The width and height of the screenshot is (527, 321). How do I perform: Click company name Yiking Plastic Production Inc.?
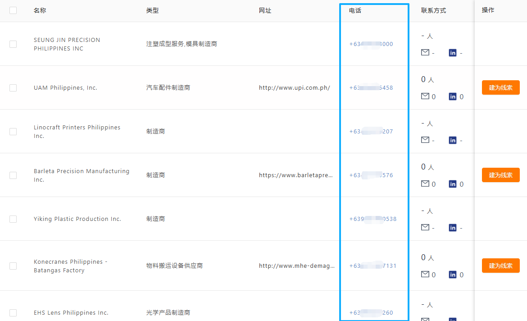tap(77, 219)
